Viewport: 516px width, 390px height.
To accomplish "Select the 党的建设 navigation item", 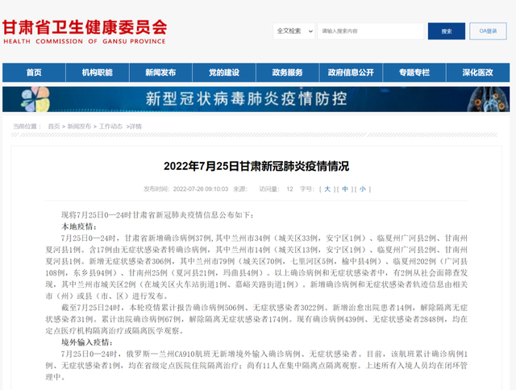I will 224,73.
